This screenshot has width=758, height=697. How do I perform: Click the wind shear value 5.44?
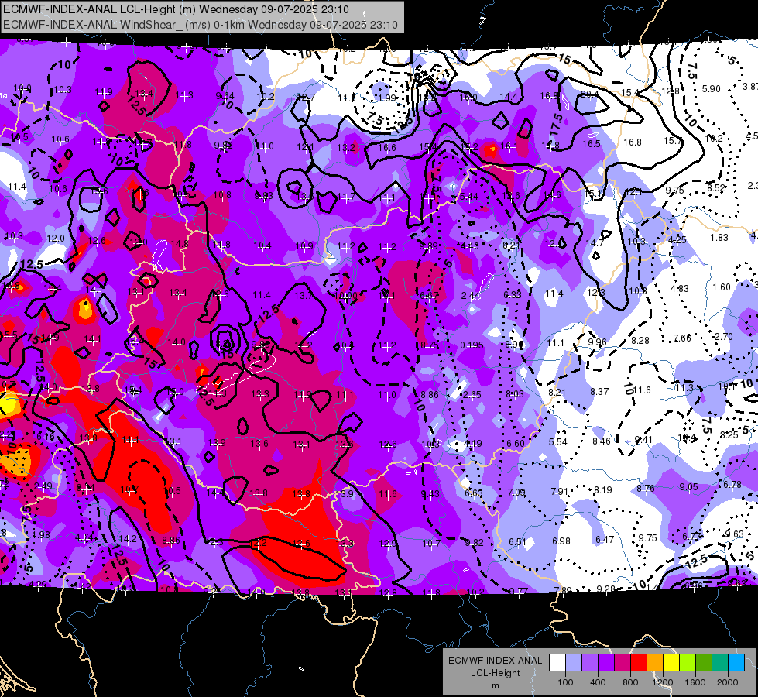pos(469,197)
